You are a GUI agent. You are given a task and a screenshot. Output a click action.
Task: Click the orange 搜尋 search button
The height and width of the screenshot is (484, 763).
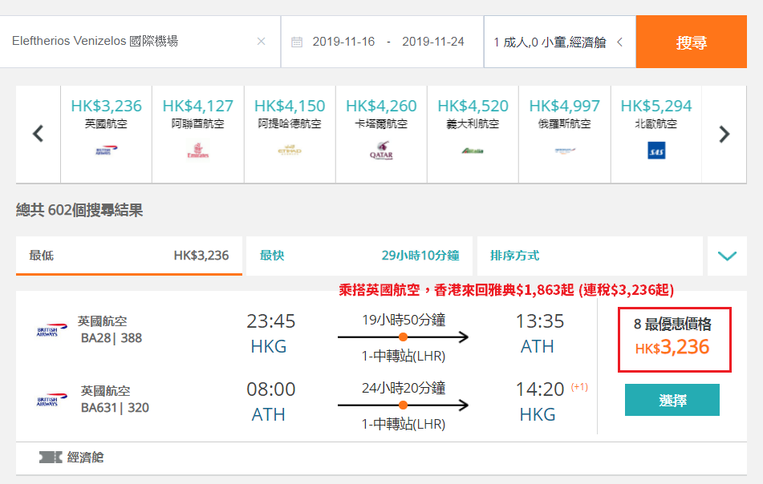[691, 42]
